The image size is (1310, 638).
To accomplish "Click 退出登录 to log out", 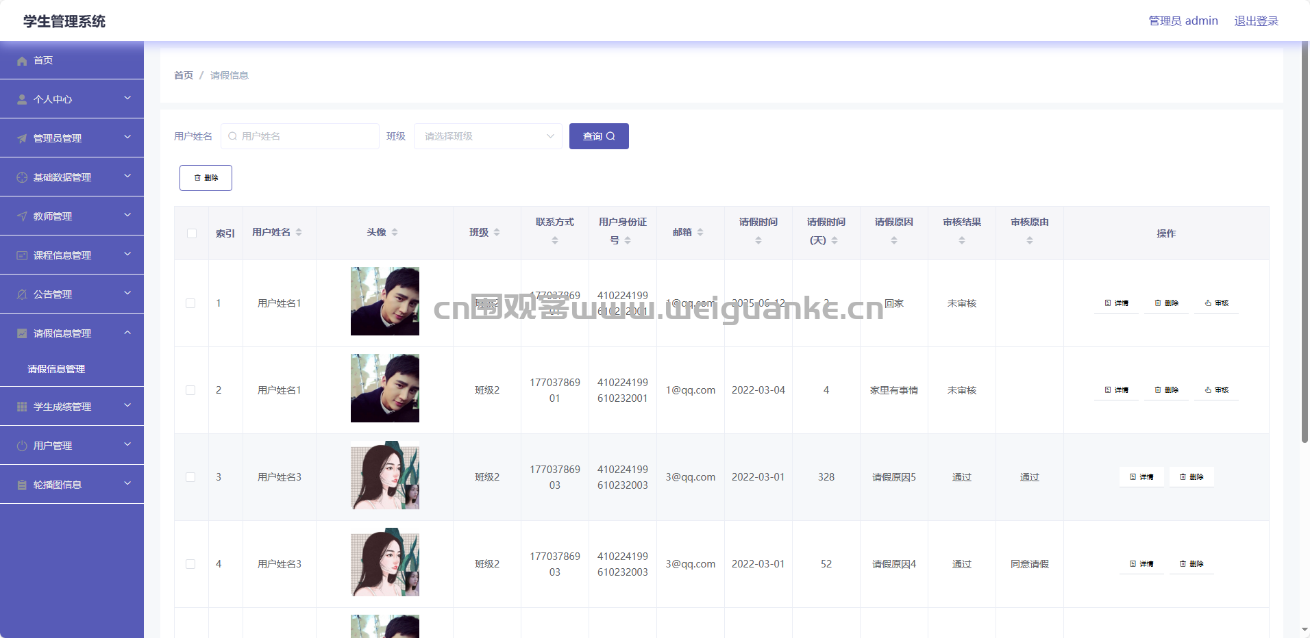I will click(1257, 21).
